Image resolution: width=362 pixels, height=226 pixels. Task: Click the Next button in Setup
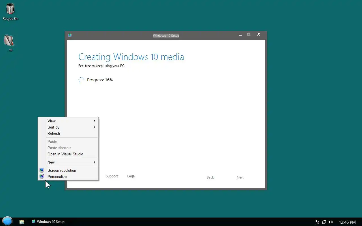pos(240,177)
